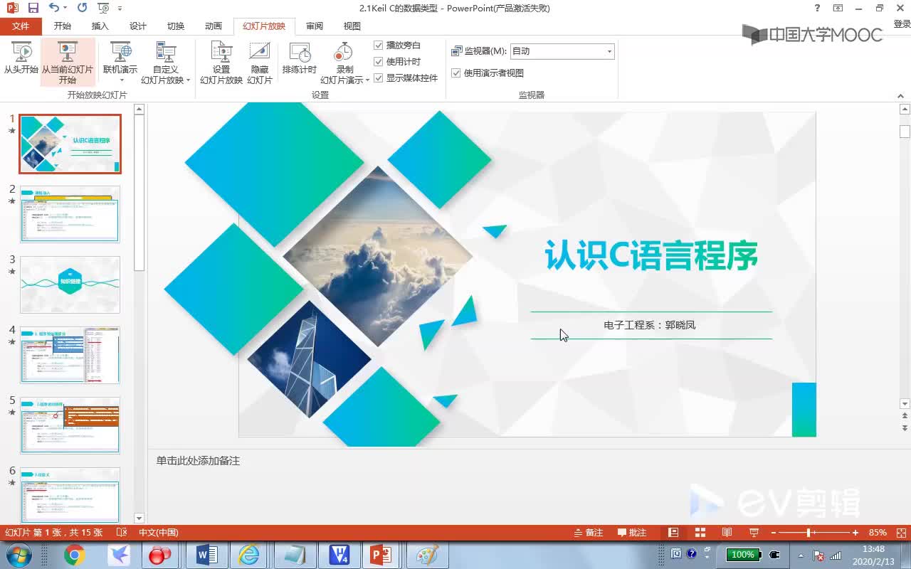911x569 pixels.
Task: Click Rehearse Timings (排练计时) icon
Action: point(299,58)
